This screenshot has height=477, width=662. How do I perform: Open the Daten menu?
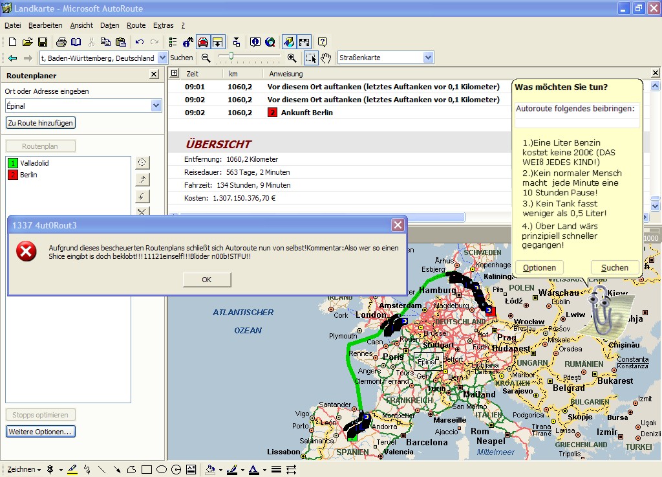point(110,25)
